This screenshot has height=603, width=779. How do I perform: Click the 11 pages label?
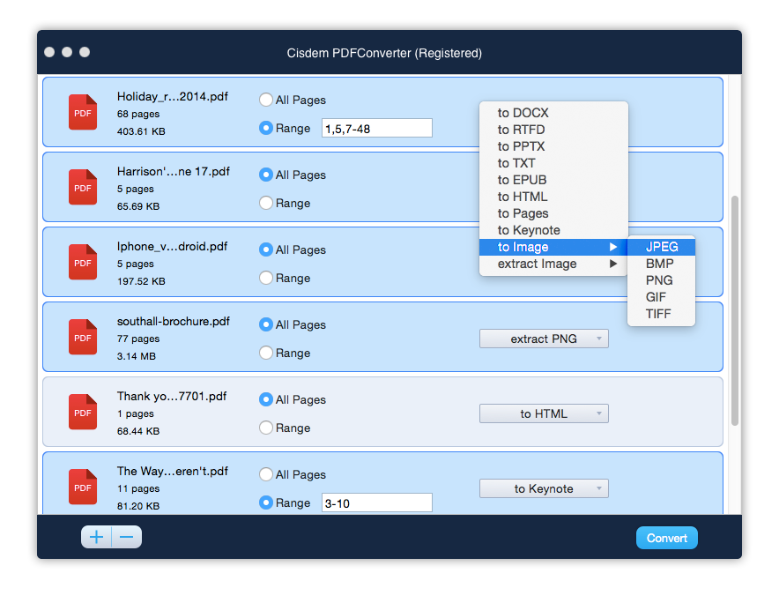[x=138, y=489]
